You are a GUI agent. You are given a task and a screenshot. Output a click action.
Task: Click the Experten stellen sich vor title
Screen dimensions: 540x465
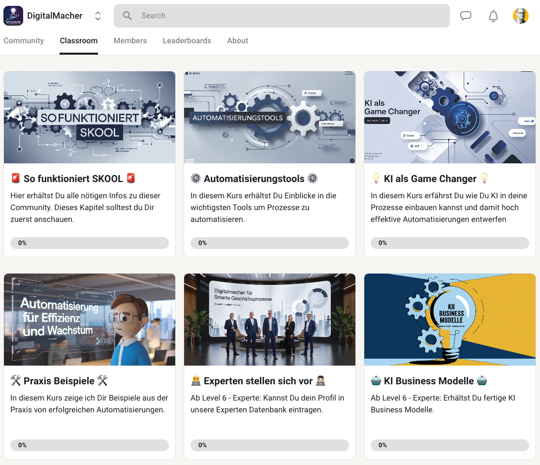258,381
